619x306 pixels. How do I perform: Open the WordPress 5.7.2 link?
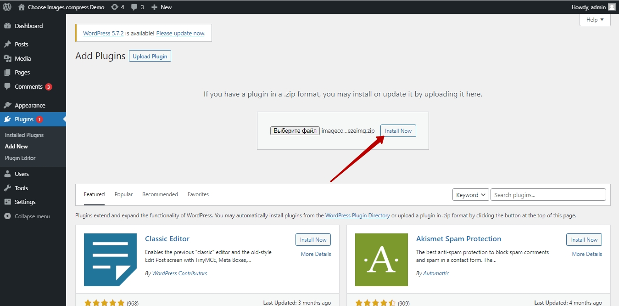[x=103, y=34]
